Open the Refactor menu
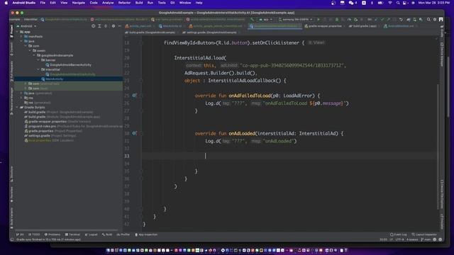Screen dimensions: 454x255 tap(124, 3)
